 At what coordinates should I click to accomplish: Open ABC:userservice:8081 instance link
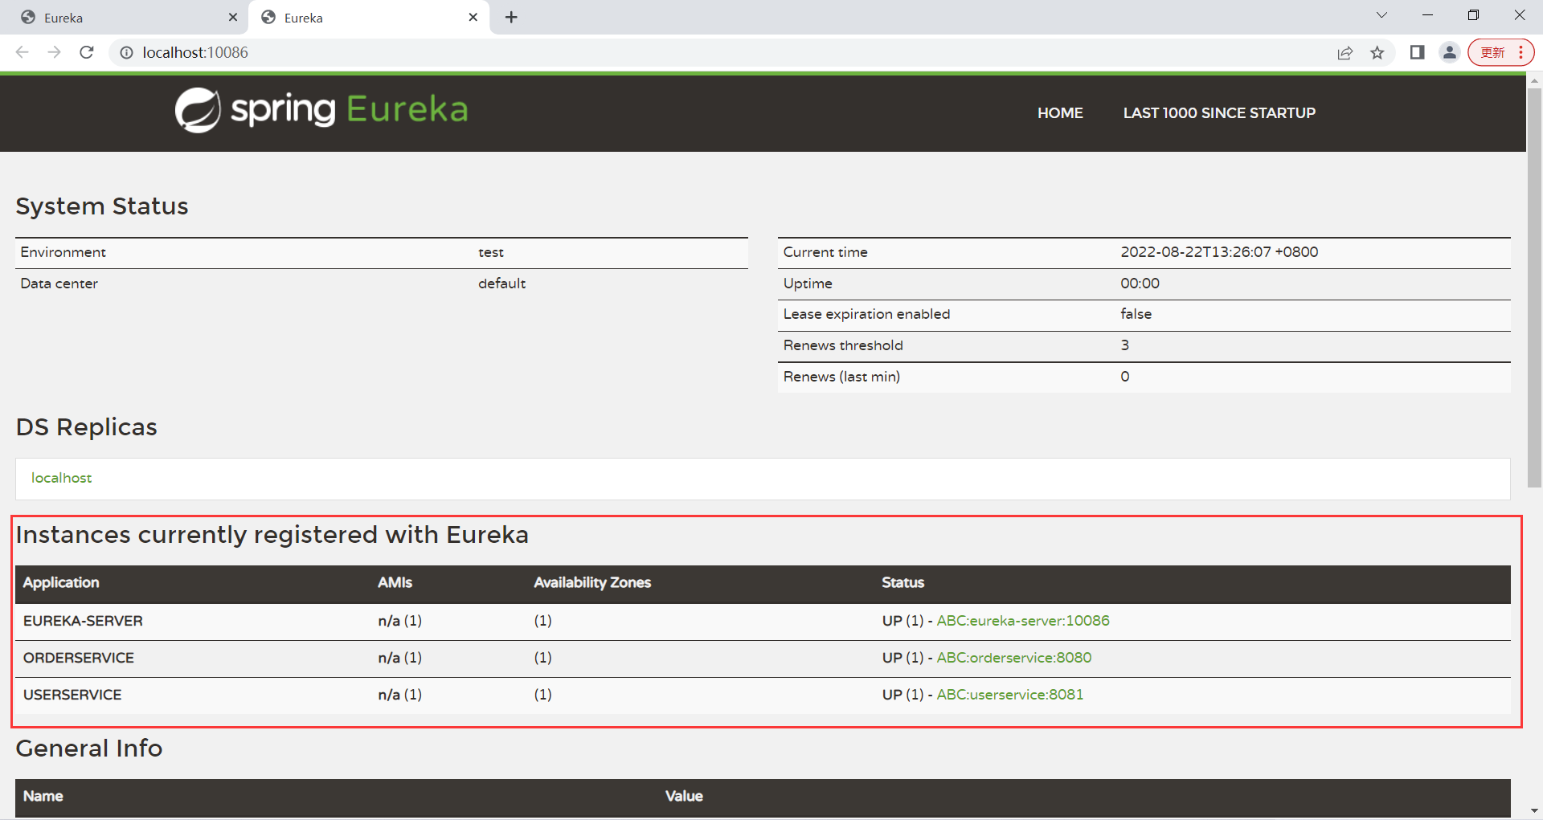tap(1010, 695)
